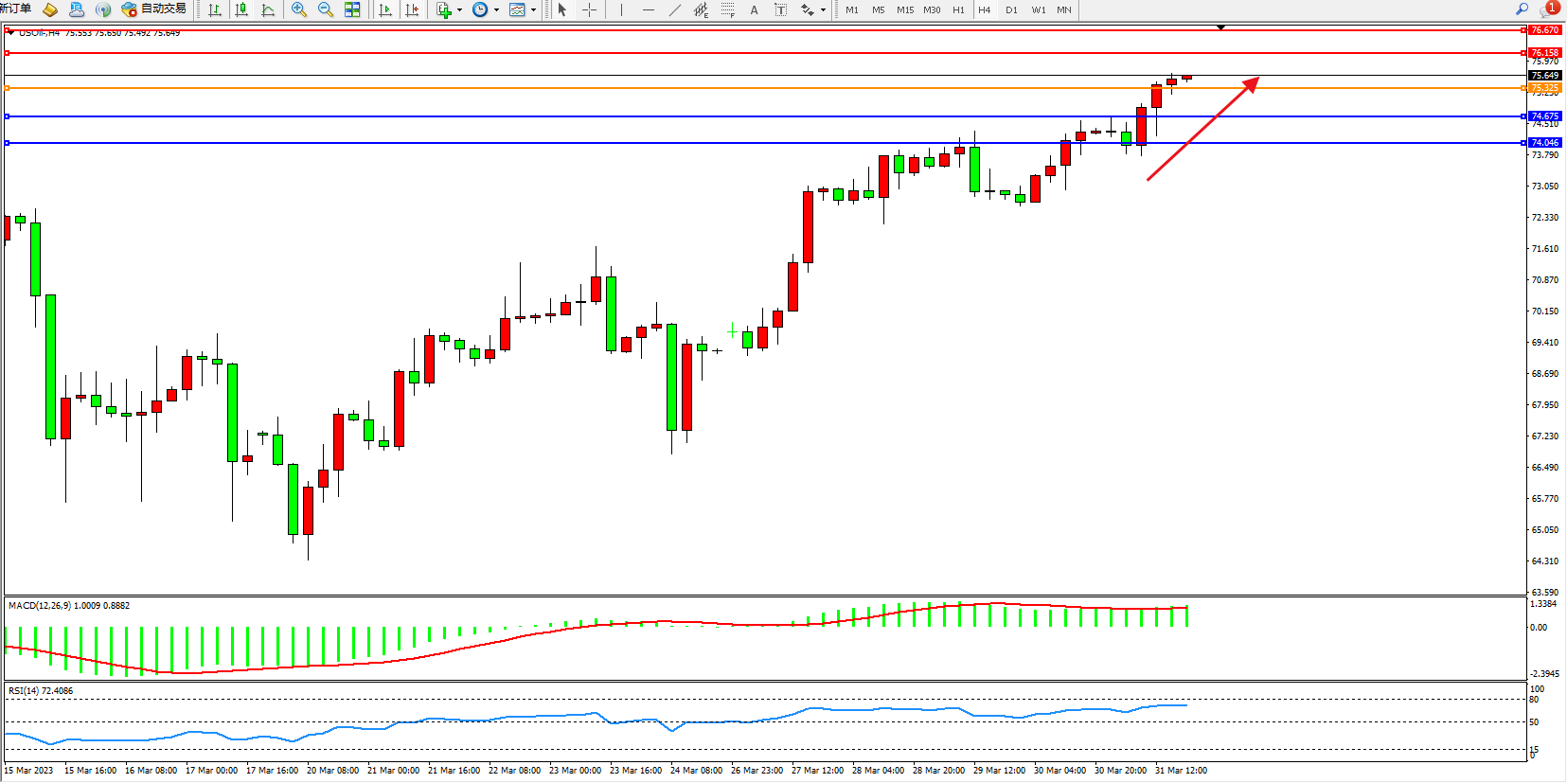Image resolution: width=1567 pixels, height=783 pixels.
Task: Select the crosshair cursor tool
Action: (x=589, y=9)
